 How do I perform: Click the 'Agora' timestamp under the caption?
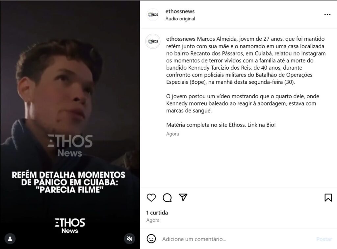172,134
